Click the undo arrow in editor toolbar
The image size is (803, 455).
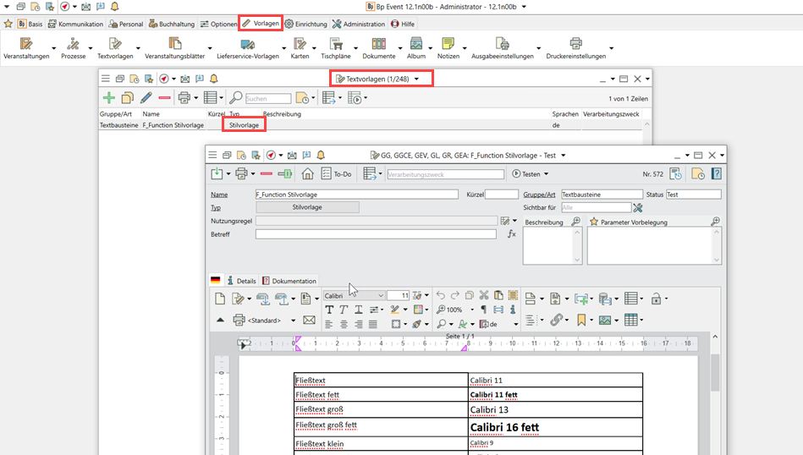tap(440, 295)
